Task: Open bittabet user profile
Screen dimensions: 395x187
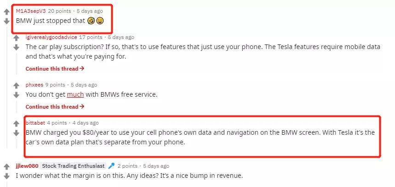Action: (35, 123)
